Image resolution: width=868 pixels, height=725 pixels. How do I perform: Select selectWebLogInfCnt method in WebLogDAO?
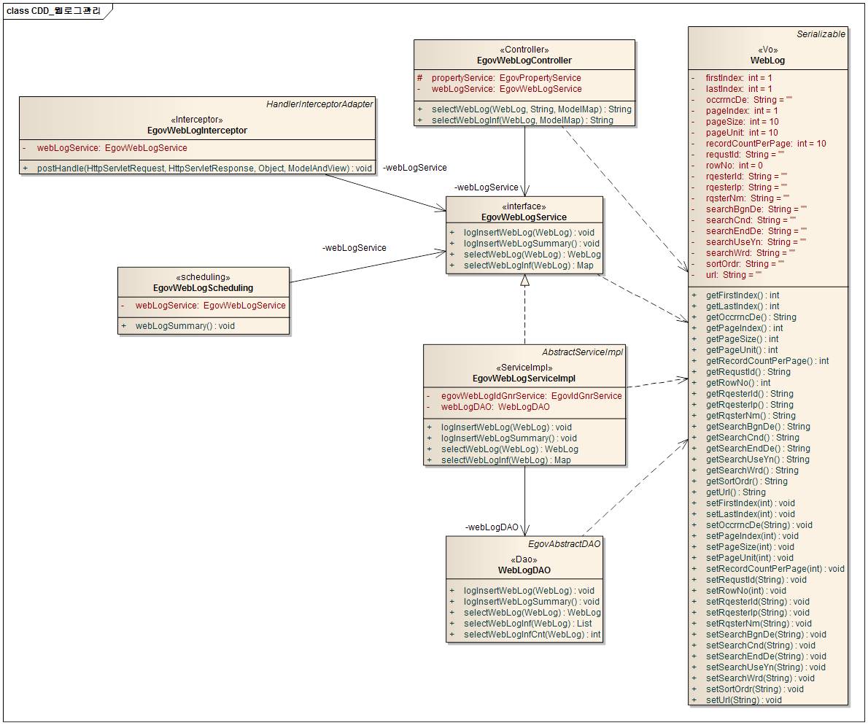(x=532, y=635)
